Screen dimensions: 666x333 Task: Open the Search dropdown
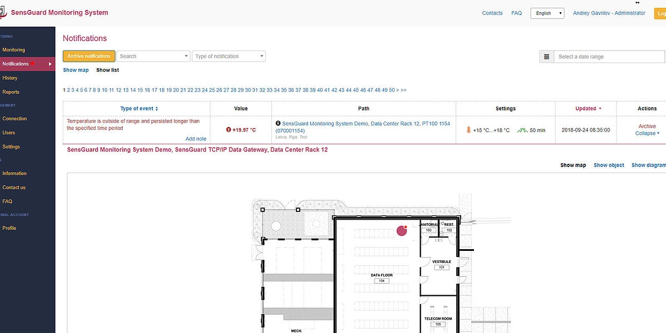pyautogui.click(x=153, y=56)
